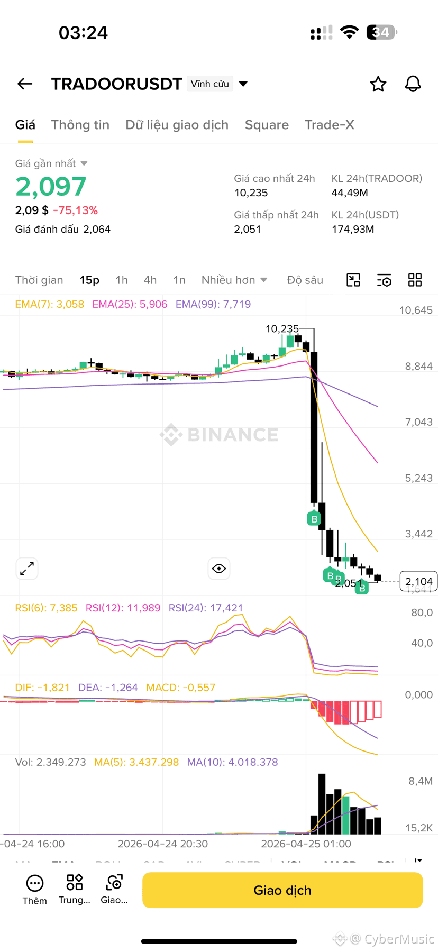
Task: Tap the MA(10): 4.018.378 volume label
Action: point(232,762)
